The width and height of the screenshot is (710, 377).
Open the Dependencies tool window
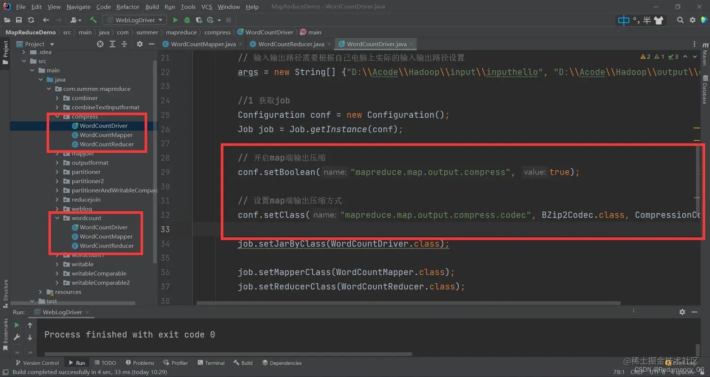[282, 363]
